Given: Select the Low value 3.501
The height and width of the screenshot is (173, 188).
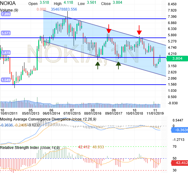Looking at the screenshot, I should click(91, 2).
